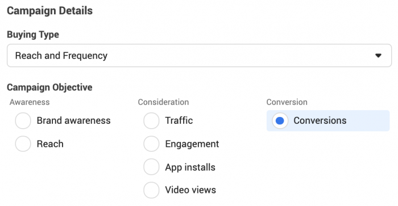Click the Traffic objective label

point(179,121)
